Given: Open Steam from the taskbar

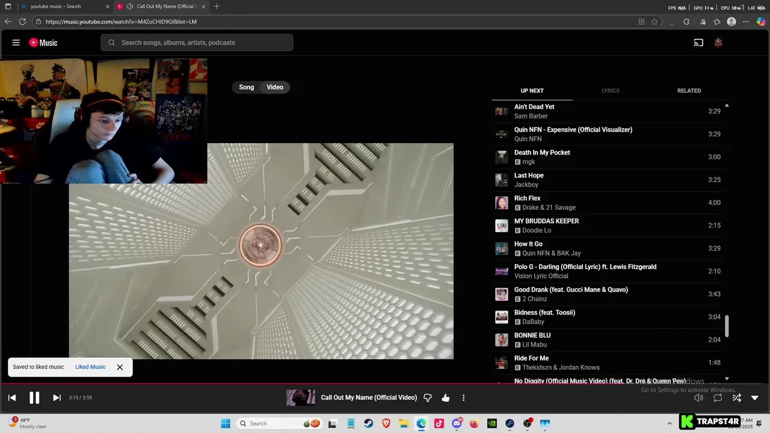Looking at the screenshot, I should (x=368, y=423).
